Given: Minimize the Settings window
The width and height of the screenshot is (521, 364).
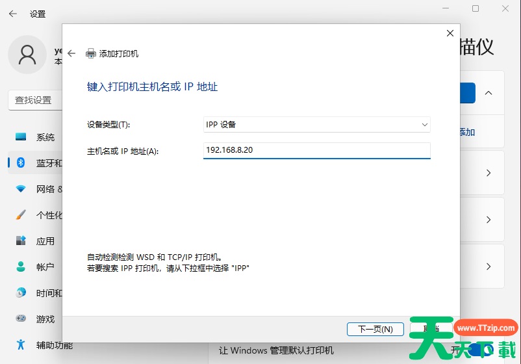Looking at the screenshot, I should (x=446, y=8).
